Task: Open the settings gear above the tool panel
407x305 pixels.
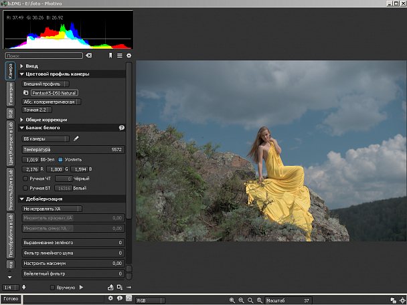Action: pyautogui.click(x=129, y=56)
